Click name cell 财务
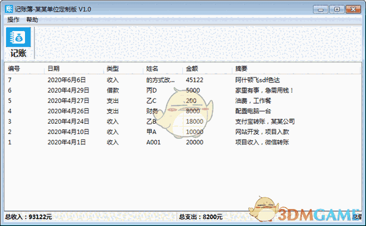Viewport: 366px width, 226px height. pos(152,111)
